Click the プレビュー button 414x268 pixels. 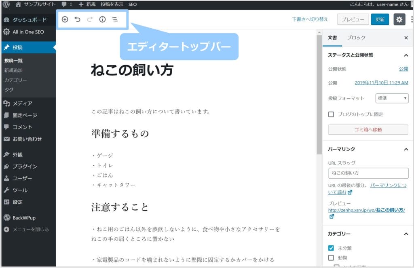tap(353, 19)
